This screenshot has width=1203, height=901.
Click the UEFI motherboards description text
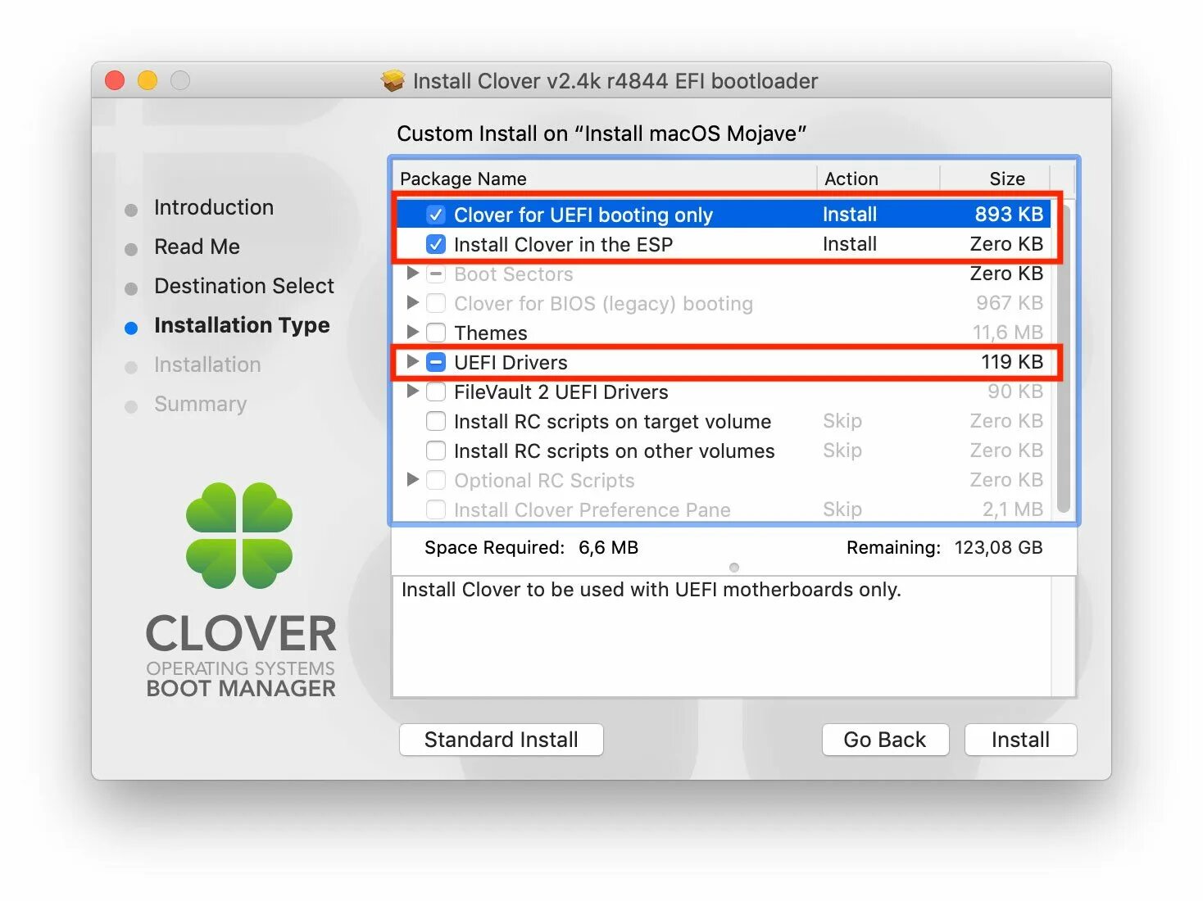pos(651,590)
